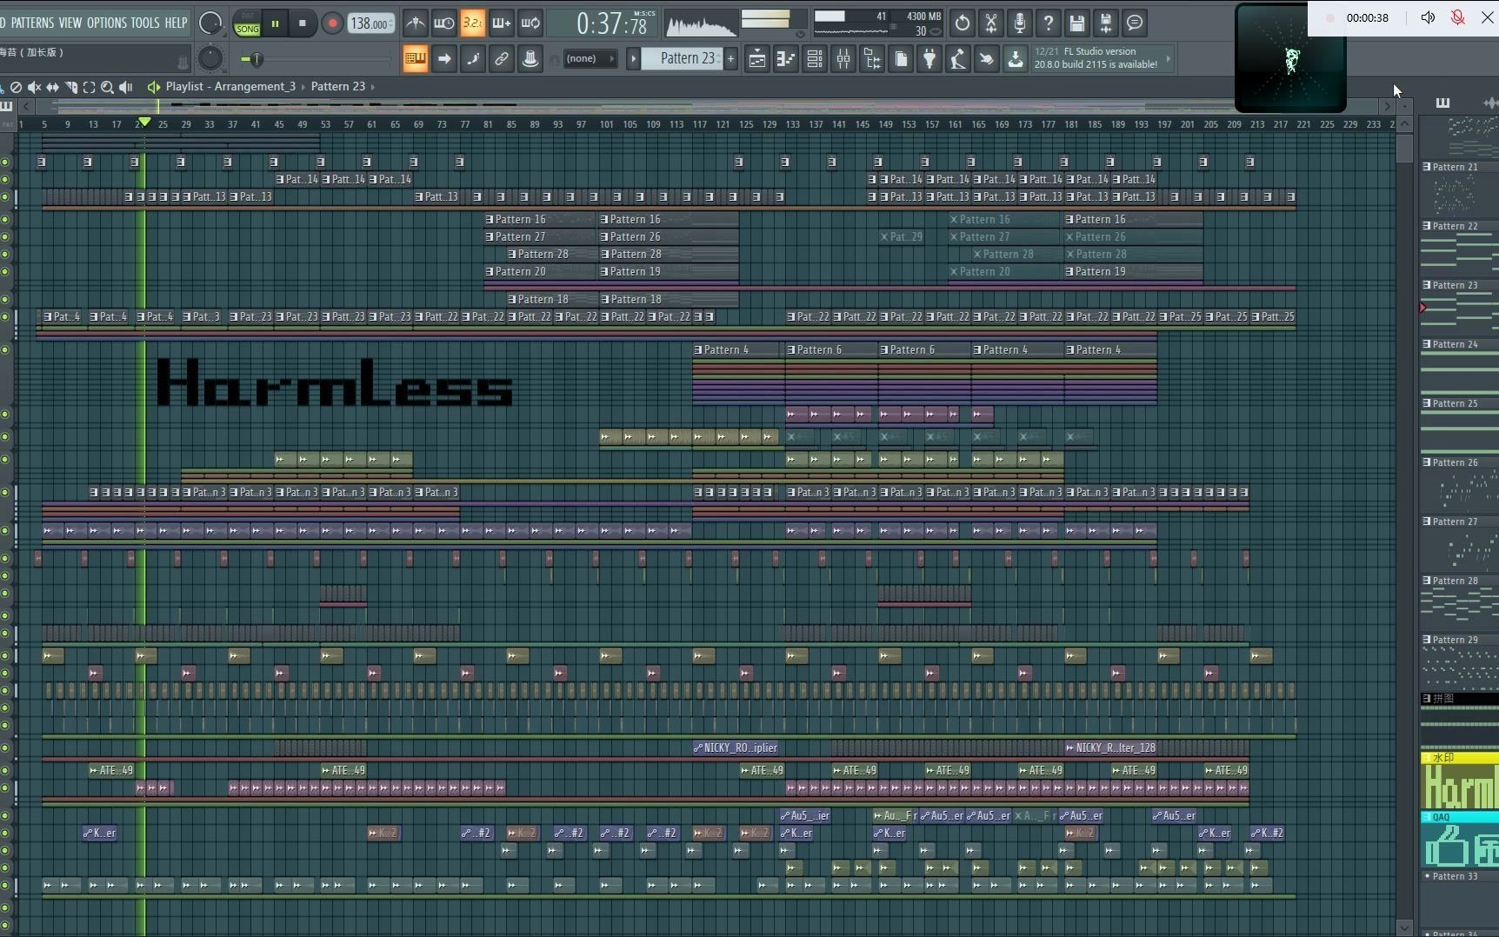The image size is (1499, 937).
Task: Pause playback with the pause button
Action: tap(275, 23)
